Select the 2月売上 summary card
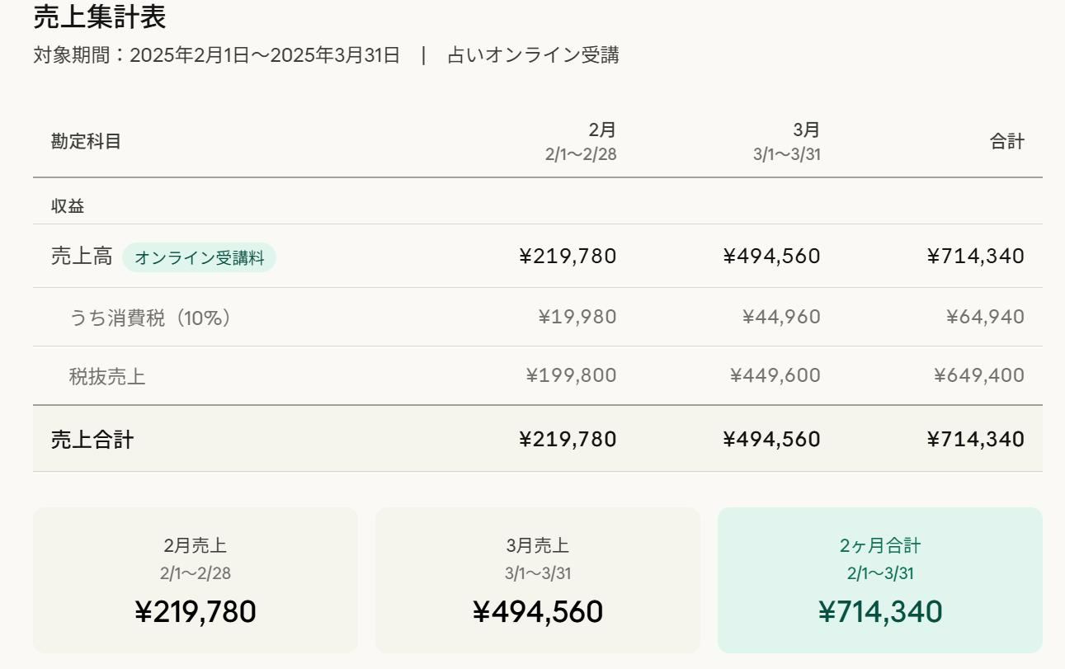 point(196,580)
